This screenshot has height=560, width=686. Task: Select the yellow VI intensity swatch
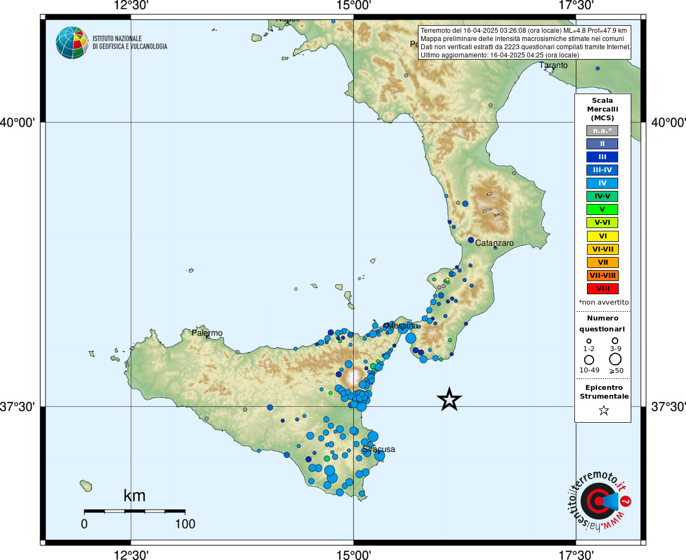click(x=602, y=236)
